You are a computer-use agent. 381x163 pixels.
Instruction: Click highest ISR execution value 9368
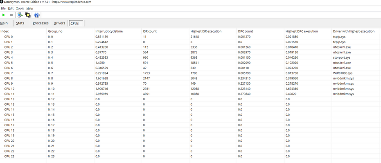coord(194,57)
